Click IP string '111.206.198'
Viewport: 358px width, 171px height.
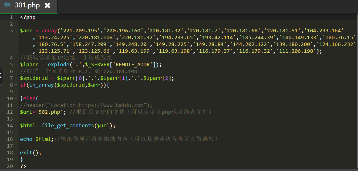coord(296,51)
